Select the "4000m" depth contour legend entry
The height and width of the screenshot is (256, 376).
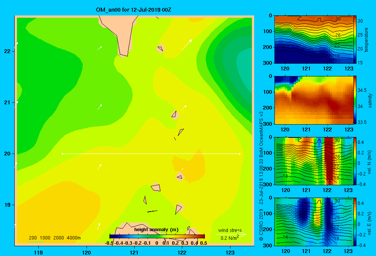tap(74, 238)
